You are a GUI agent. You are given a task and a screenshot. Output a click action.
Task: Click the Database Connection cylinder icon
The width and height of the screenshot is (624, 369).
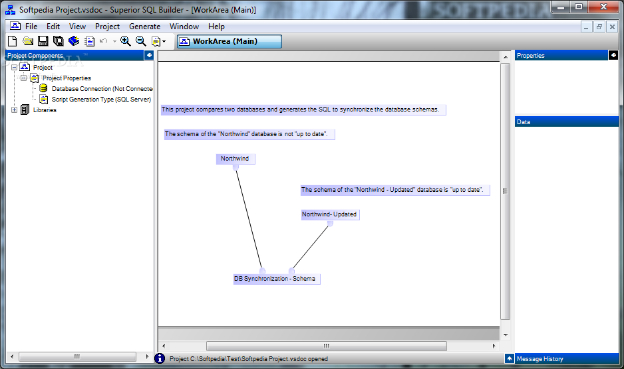43,88
